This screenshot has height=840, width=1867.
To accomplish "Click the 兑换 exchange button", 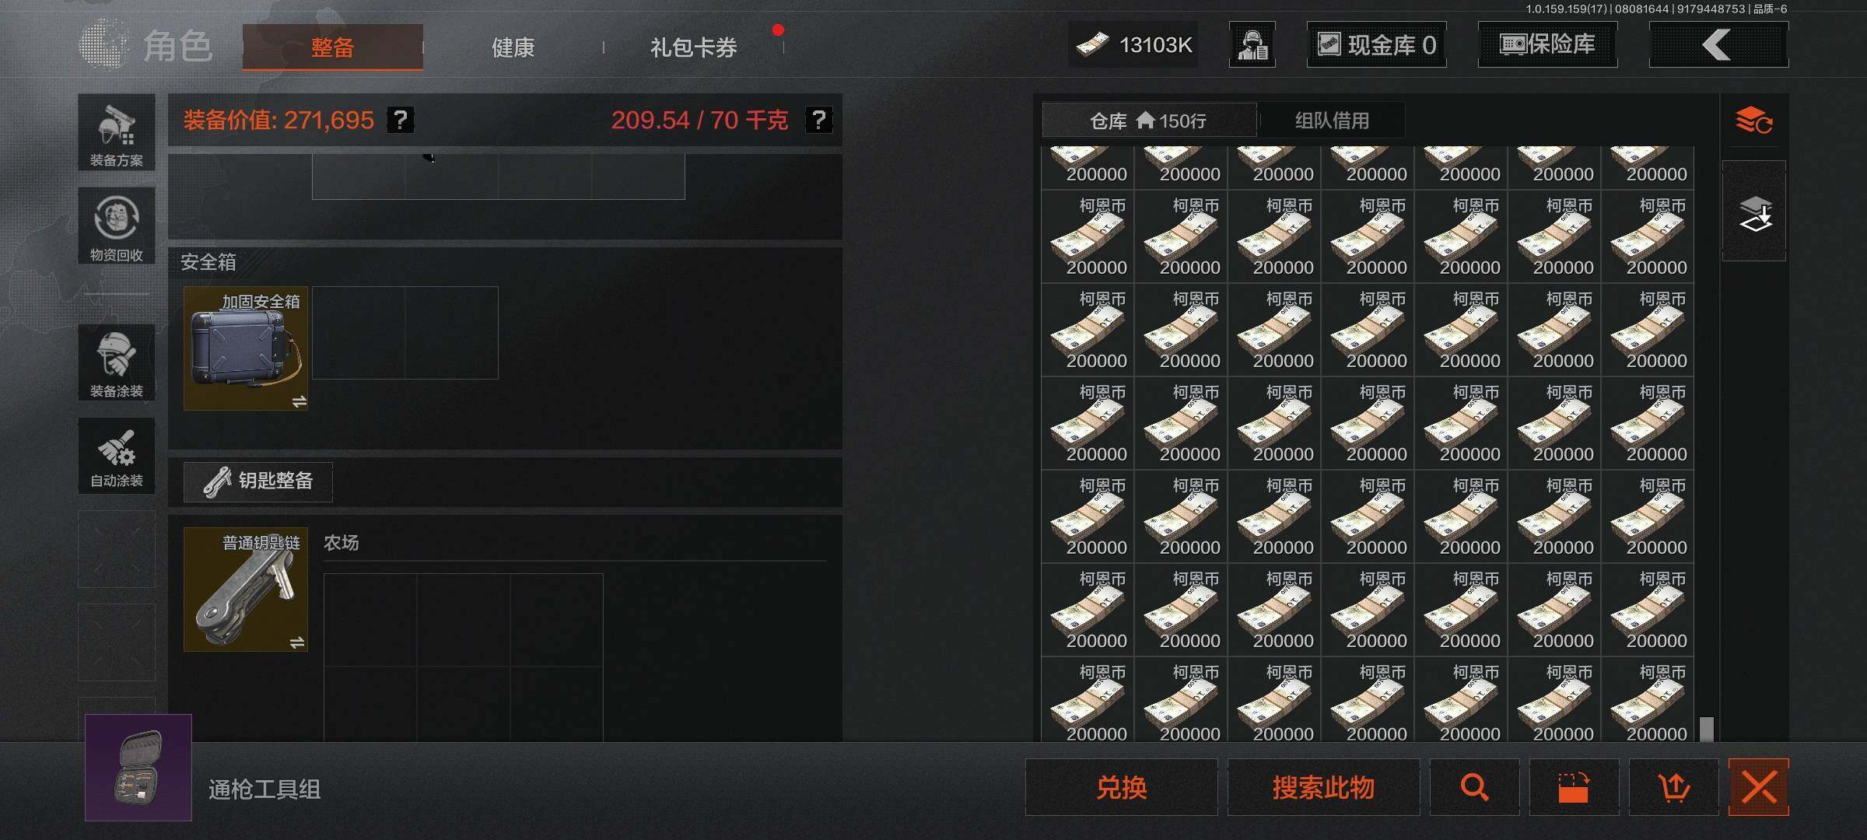I will (1122, 787).
